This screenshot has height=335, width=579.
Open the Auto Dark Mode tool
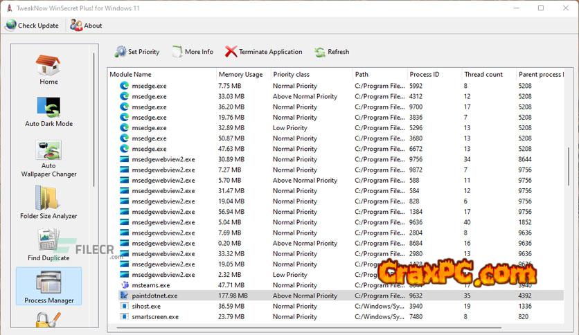[x=48, y=112]
